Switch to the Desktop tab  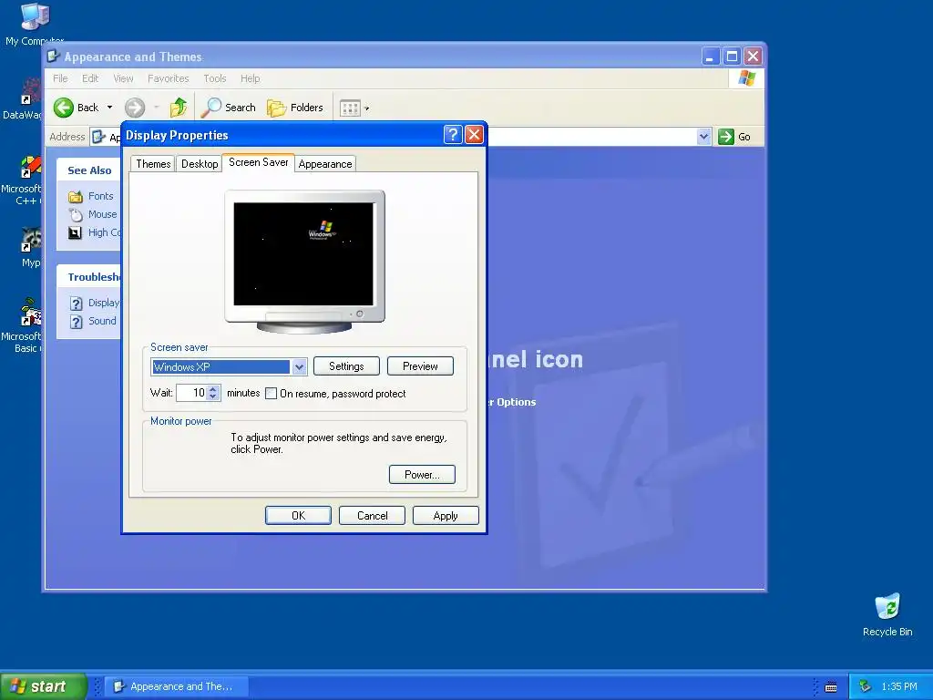click(200, 164)
